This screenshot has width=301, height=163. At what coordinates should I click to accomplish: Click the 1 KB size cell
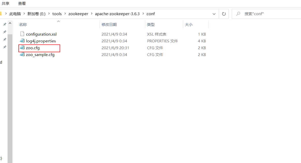click(x=202, y=34)
